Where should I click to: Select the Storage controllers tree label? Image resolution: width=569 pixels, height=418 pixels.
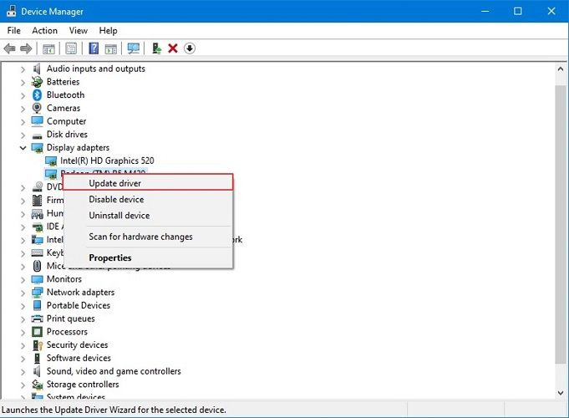tap(83, 385)
